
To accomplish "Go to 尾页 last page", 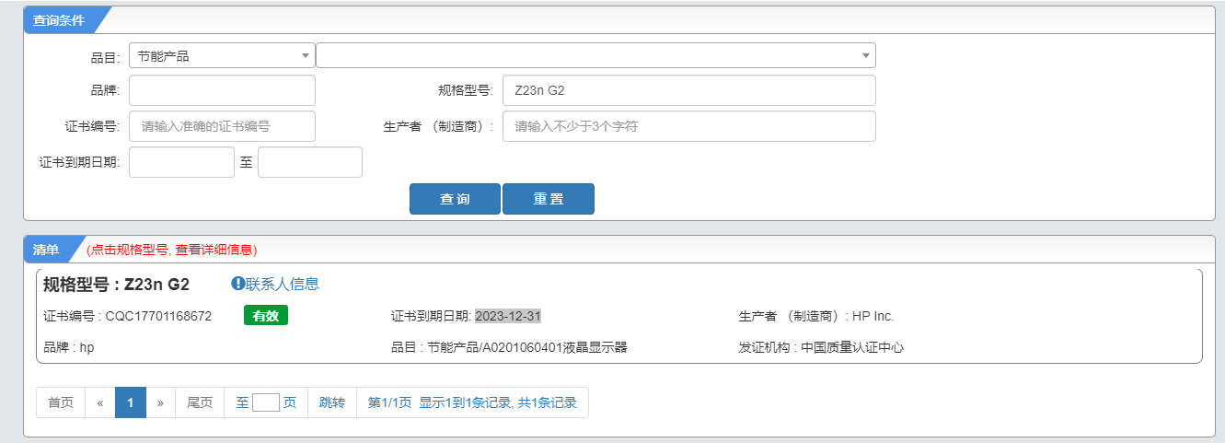I will (200, 402).
